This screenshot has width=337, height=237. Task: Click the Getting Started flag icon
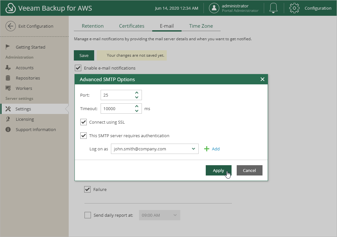8,47
